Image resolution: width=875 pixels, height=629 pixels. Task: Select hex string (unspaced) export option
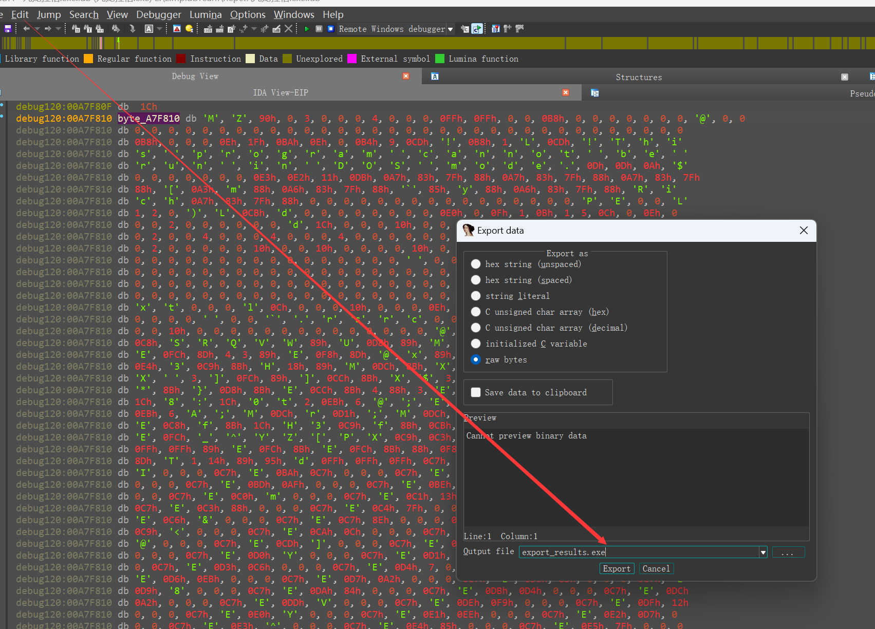476,264
